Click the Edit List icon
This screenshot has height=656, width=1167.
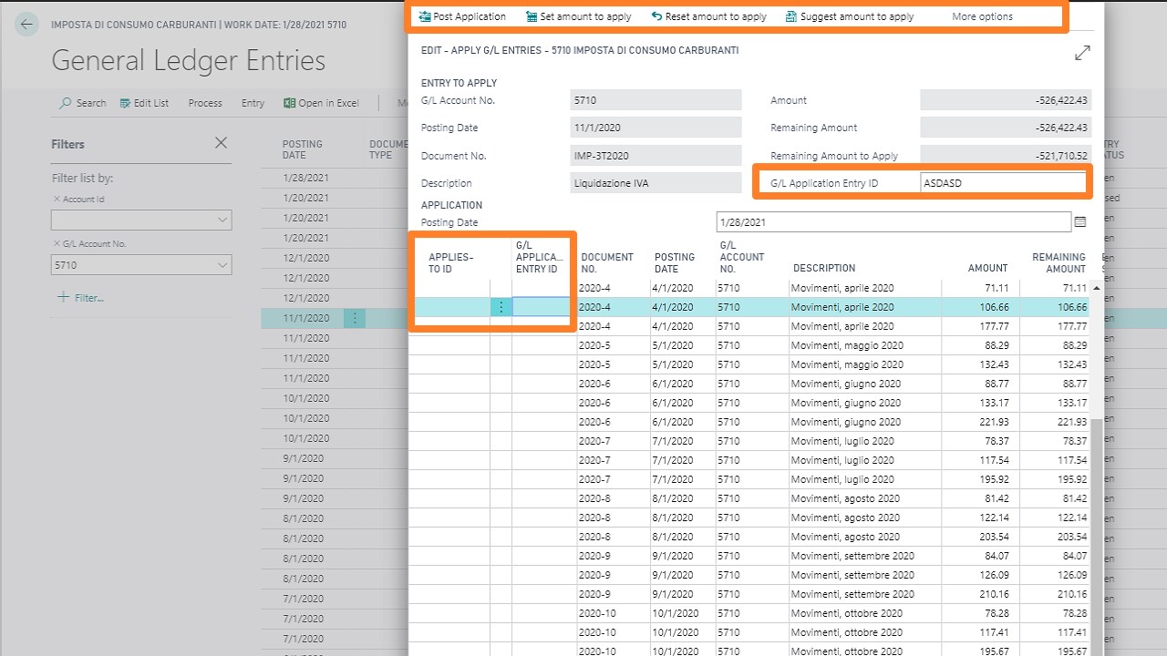pyautogui.click(x=126, y=103)
